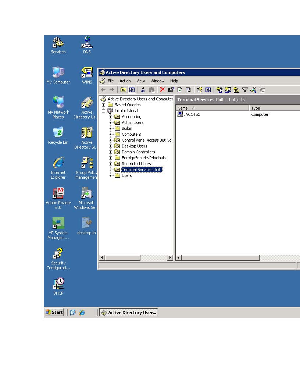Expand the Saved Queries node
The height and width of the screenshot is (388, 300).
pos(103,104)
